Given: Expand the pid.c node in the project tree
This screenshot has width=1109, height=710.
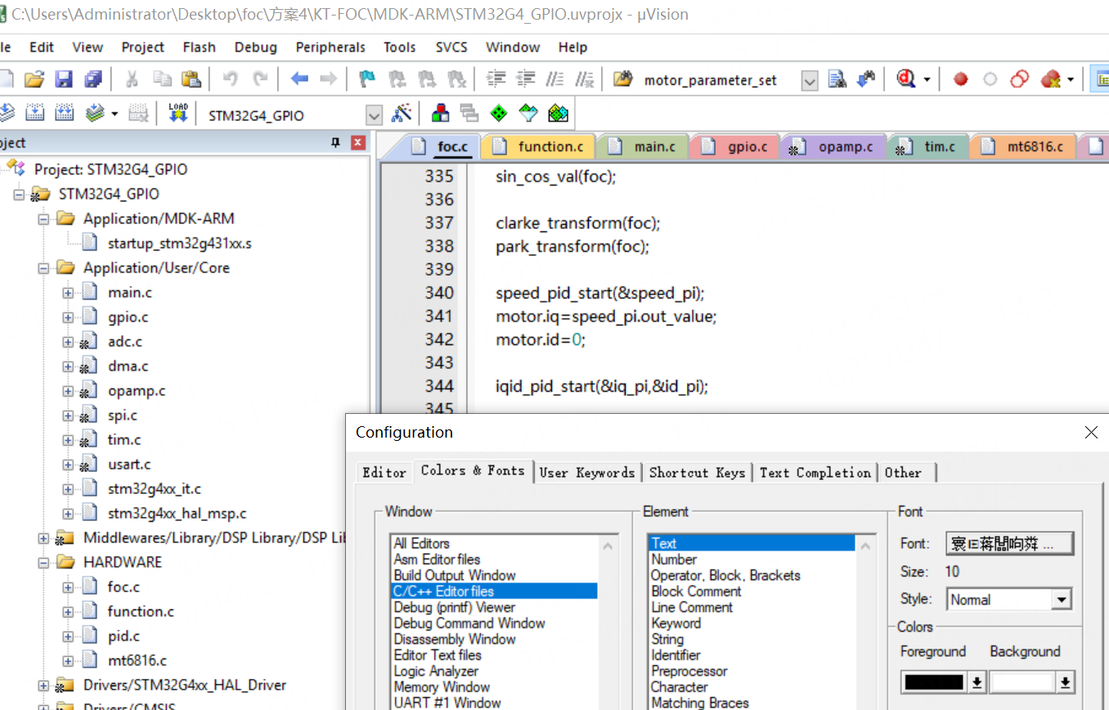Looking at the screenshot, I should (x=67, y=636).
